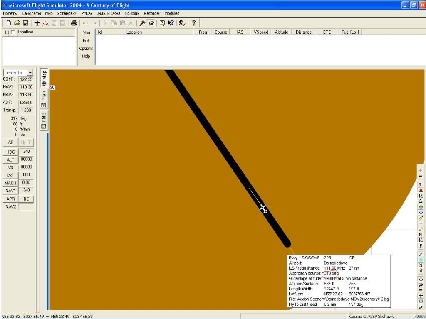
Task: Toggle the HDG heading hold button
Action: (x=11, y=152)
